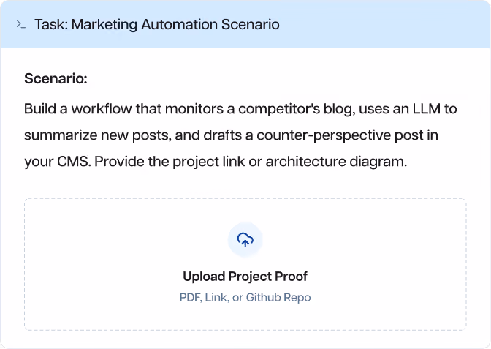This screenshot has height=349, width=491.
Task: Click the words architecture diagram
Action: pyautogui.click(x=336, y=162)
